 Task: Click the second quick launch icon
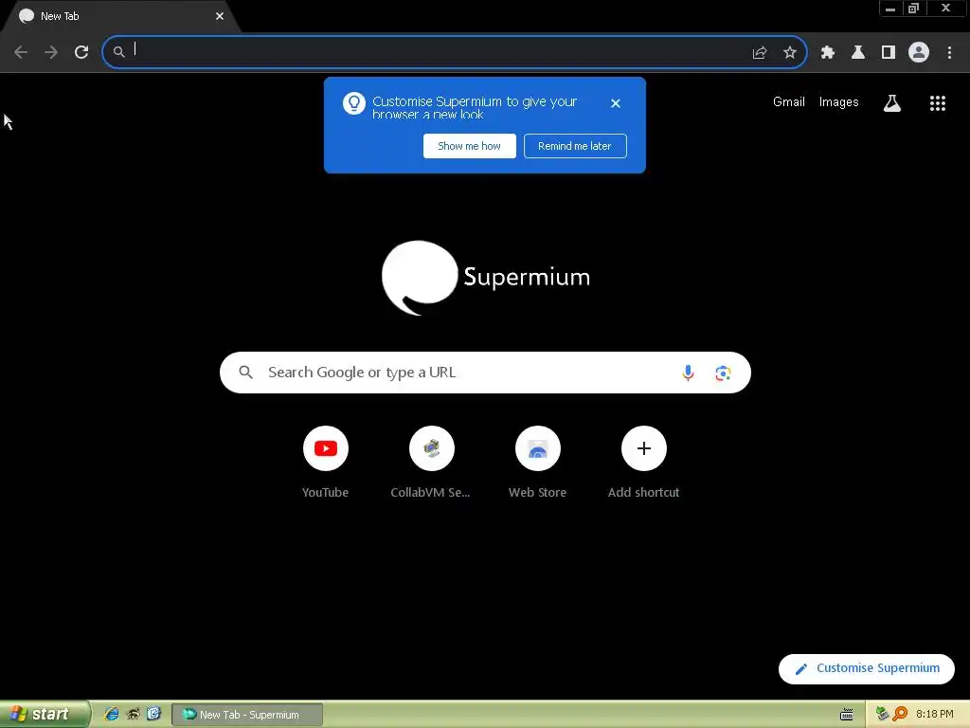pos(133,715)
